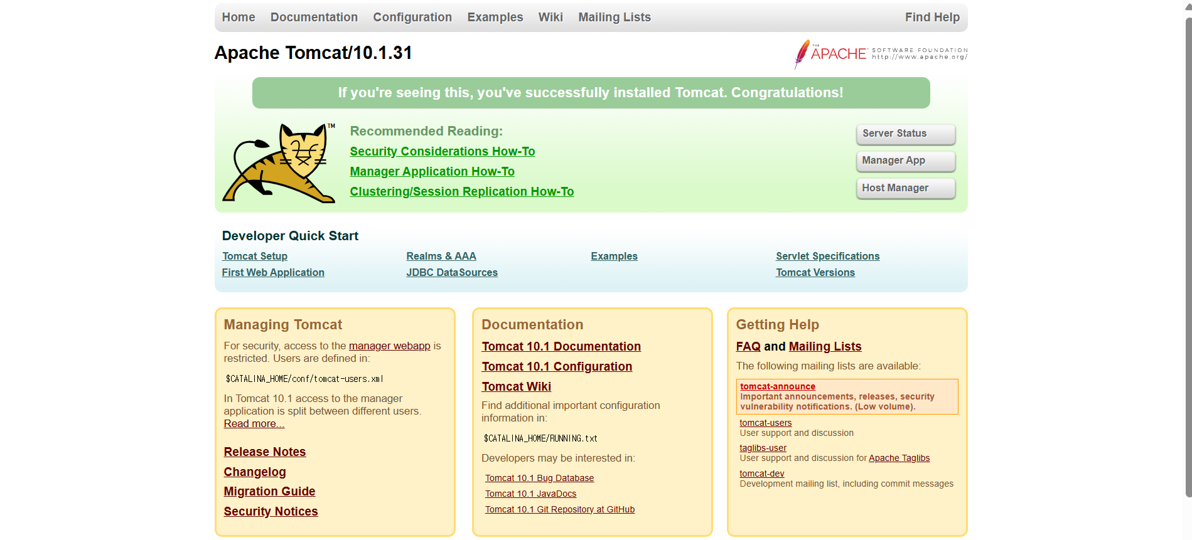The height and width of the screenshot is (540, 1192).
Task: Click the green Congratulations banner
Action: pyautogui.click(x=591, y=93)
